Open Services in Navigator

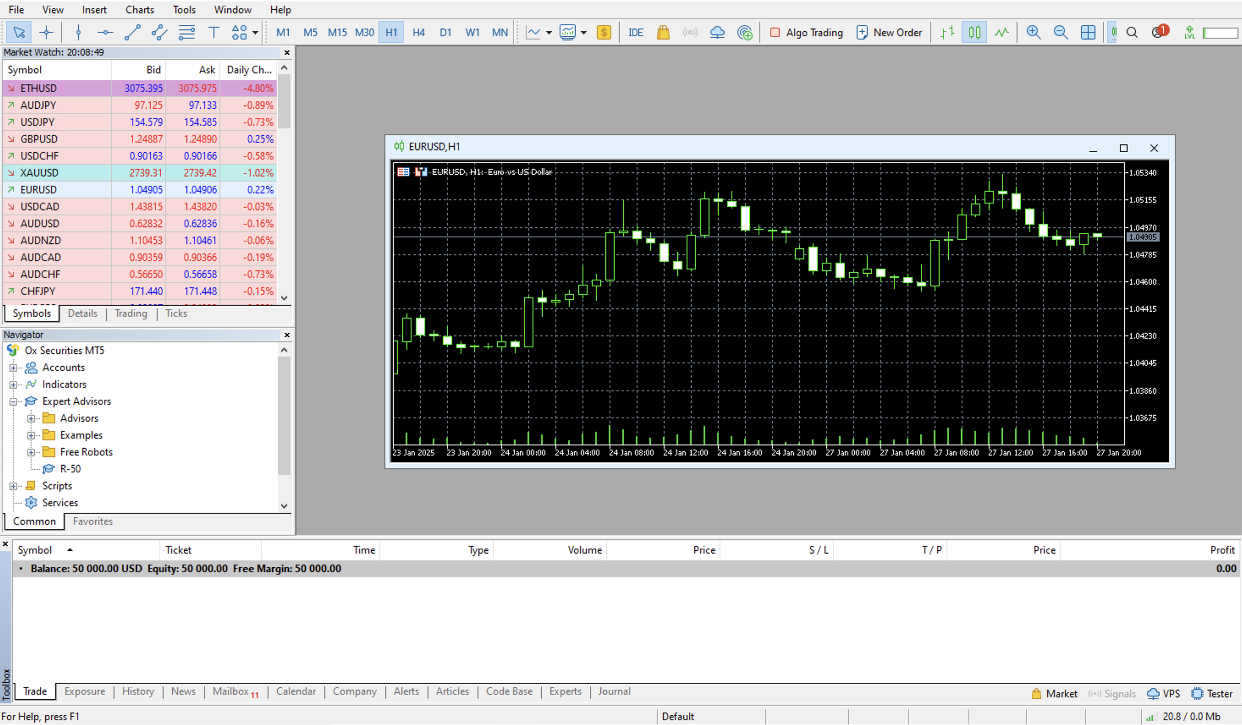60,503
